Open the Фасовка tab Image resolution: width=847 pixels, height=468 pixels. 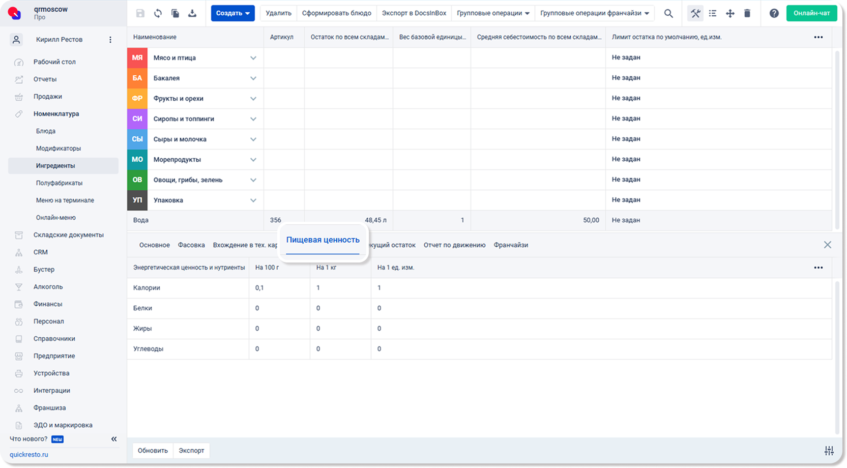tap(191, 245)
